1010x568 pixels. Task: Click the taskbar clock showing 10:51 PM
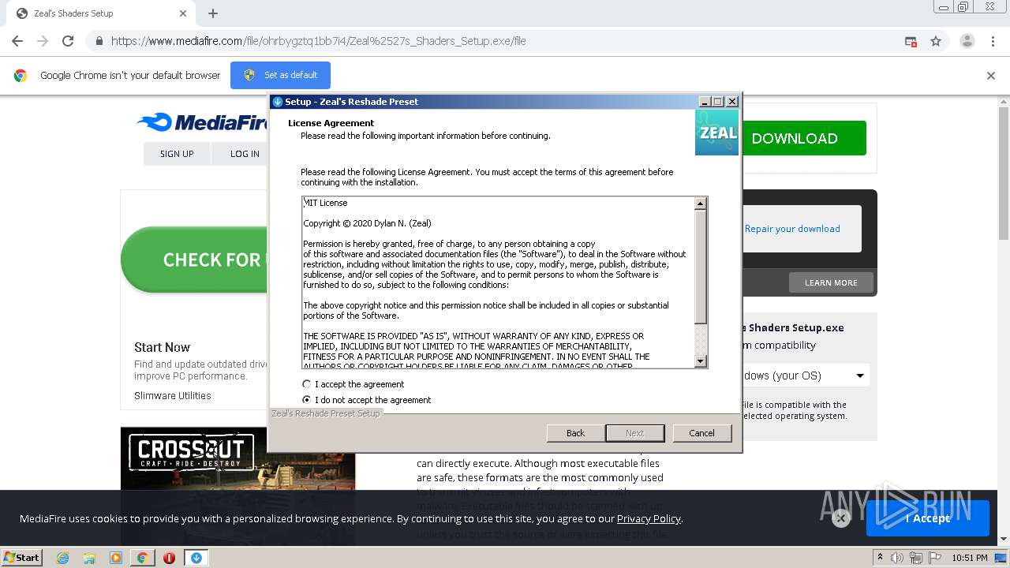(x=969, y=558)
